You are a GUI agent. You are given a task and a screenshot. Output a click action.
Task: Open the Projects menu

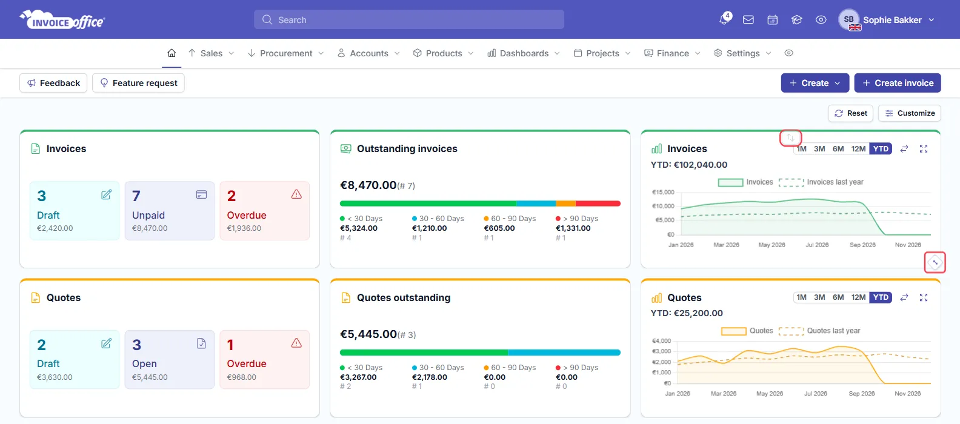pos(602,53)
